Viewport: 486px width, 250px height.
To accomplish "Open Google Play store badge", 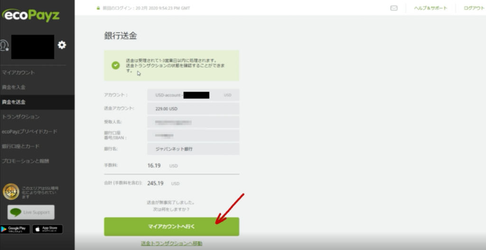I will pyautogui.click(x=15, y=229).
